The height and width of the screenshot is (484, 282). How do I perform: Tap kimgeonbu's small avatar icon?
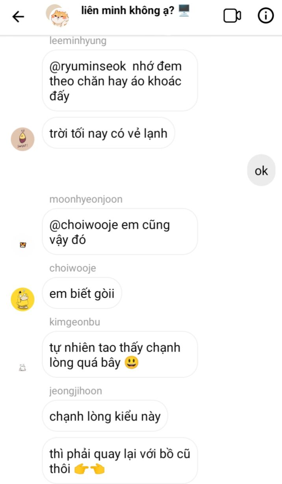coord(22,368)
